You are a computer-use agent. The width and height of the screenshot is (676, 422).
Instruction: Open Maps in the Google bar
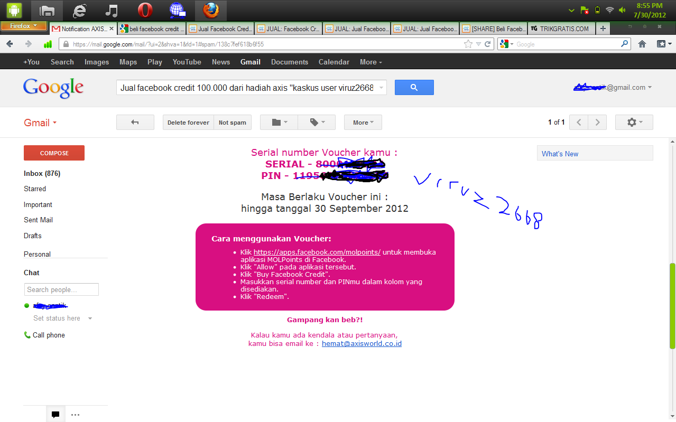coord(128,62)
